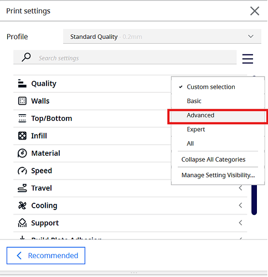Click the Recommended button
Viewport: 268px width, 277px height.
[x=46, y=255]
